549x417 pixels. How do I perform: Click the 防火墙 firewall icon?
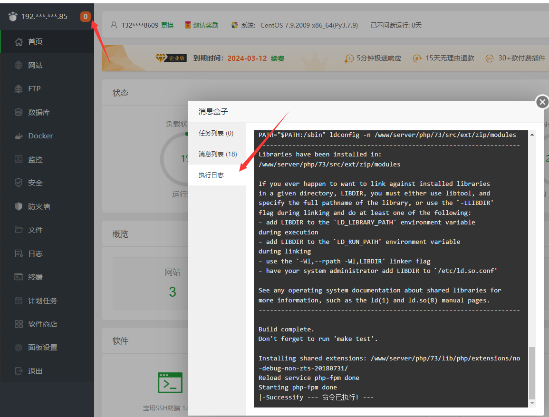(19, 206)
